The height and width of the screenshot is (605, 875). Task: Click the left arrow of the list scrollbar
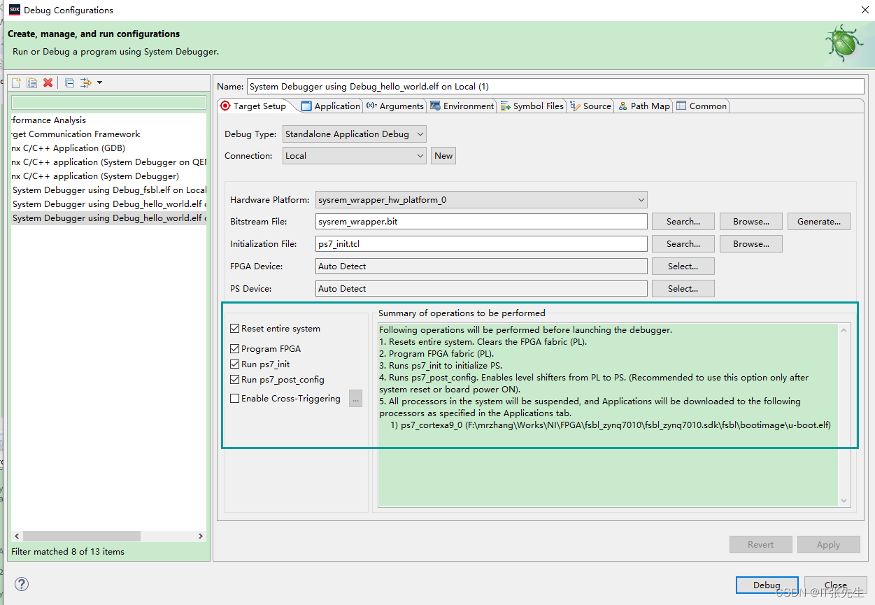[17, 536]
